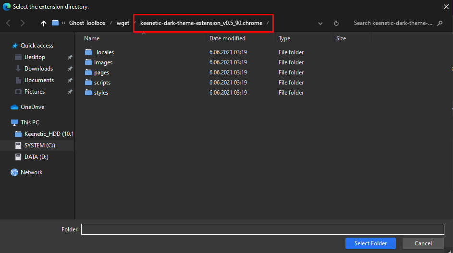
Task: Navigate to wget breadcrumb
Action: tap(123, 23)
